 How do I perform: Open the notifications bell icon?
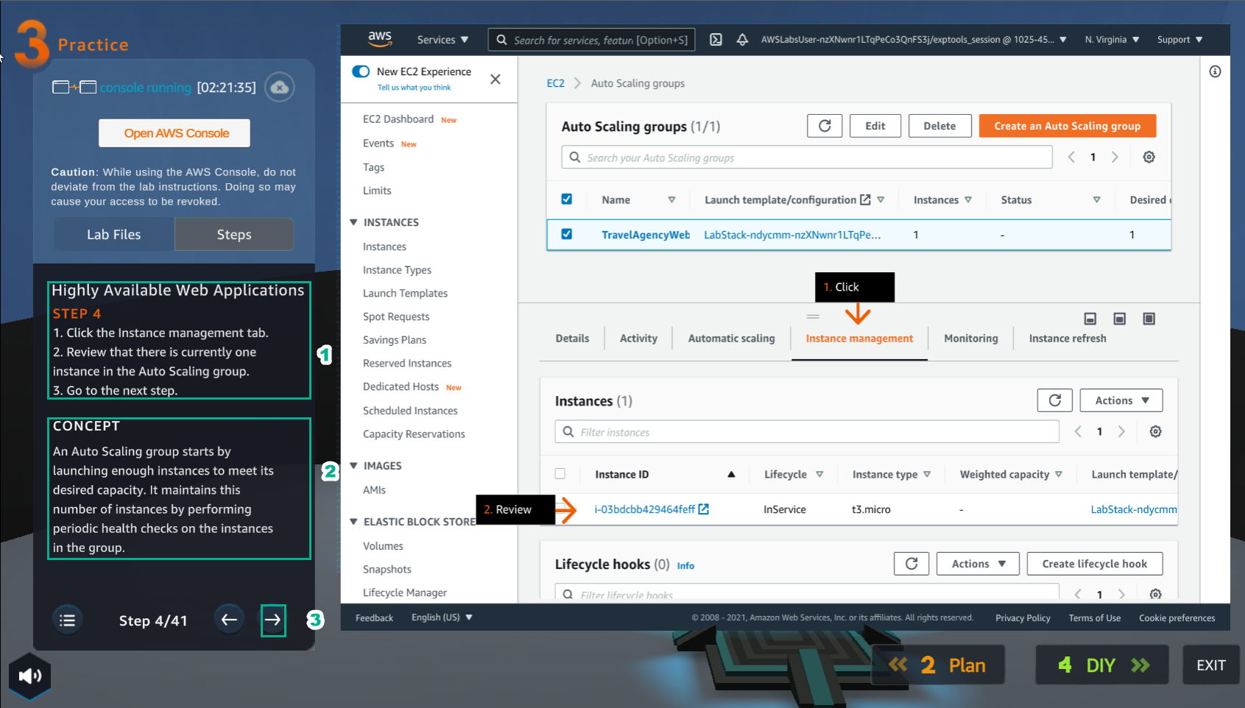pos(742,40)
